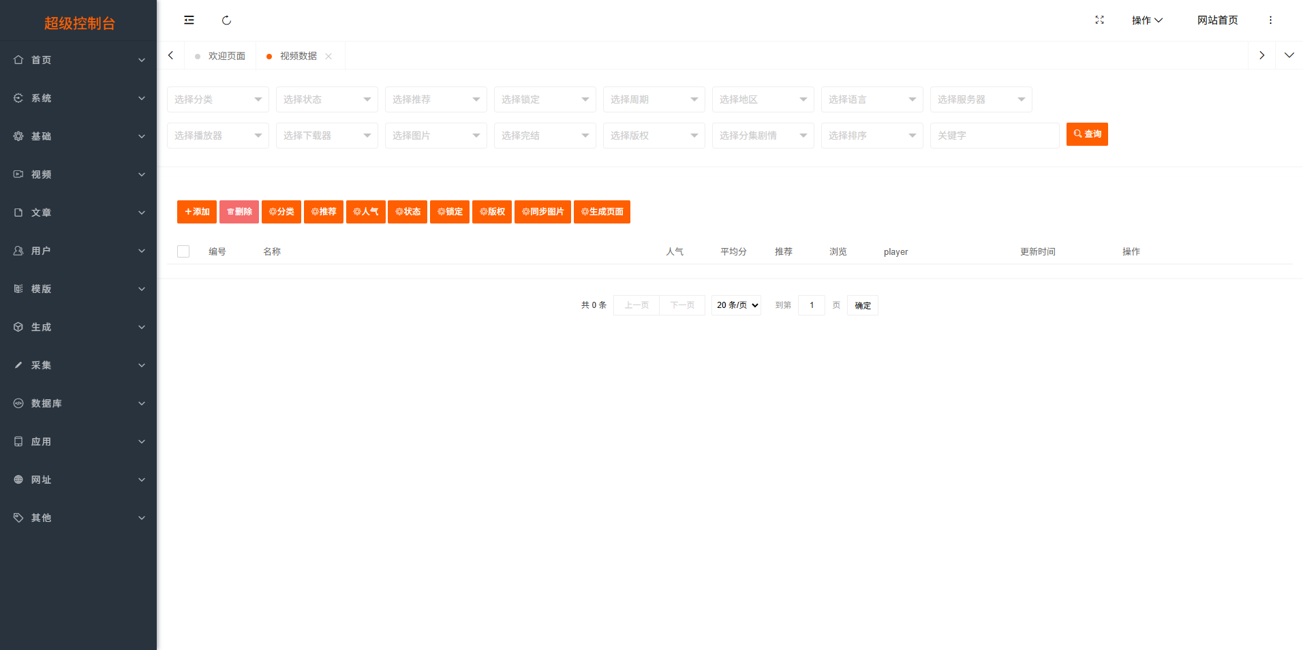Click the 同步图片 button
The image size is (1303, 650).
[x=542, y=212]
